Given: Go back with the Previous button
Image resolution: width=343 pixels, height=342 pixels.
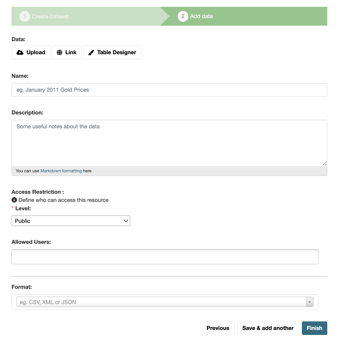Looking at the screenshot, I should click(218, 328).
